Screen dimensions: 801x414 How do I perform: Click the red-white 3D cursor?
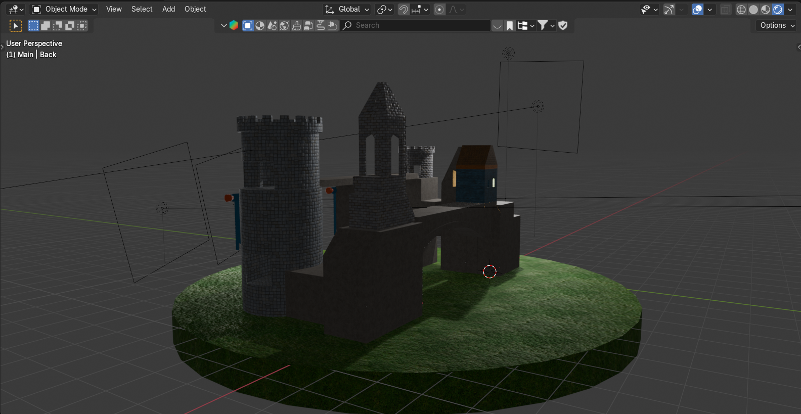(x=490, y=271)
